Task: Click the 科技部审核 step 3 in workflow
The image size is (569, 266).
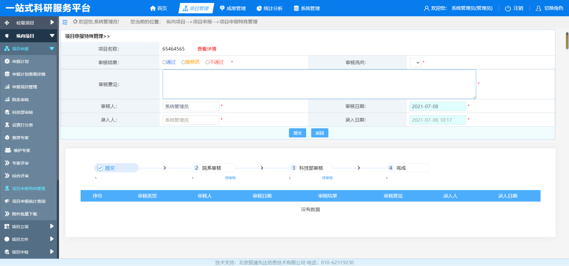Action: click(311, 168)
